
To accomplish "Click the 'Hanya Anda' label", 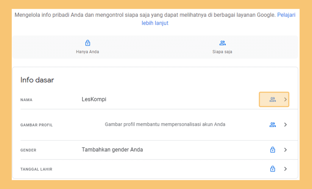I will [x=87, y=52].
